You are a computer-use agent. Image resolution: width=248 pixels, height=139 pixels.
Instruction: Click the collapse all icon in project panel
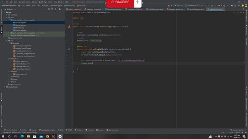[55, 9]
